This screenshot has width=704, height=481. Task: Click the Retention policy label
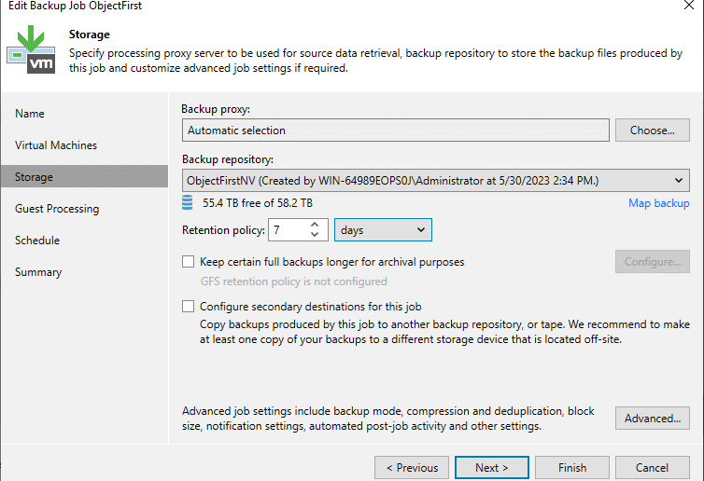point(223,230)
